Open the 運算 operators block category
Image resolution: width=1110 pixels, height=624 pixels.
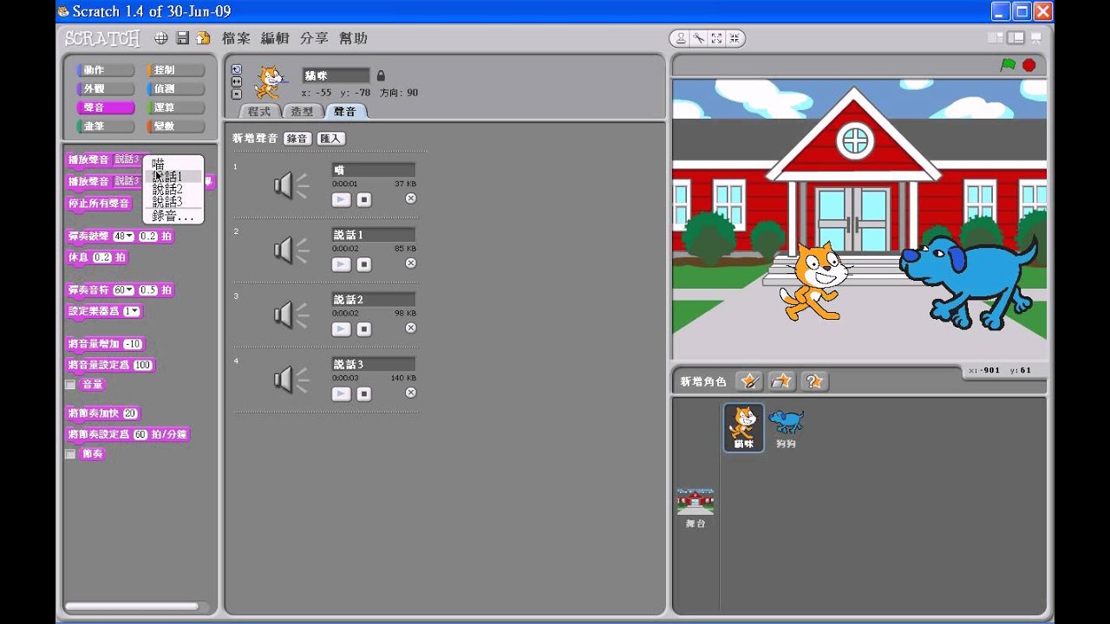(175, 108)
